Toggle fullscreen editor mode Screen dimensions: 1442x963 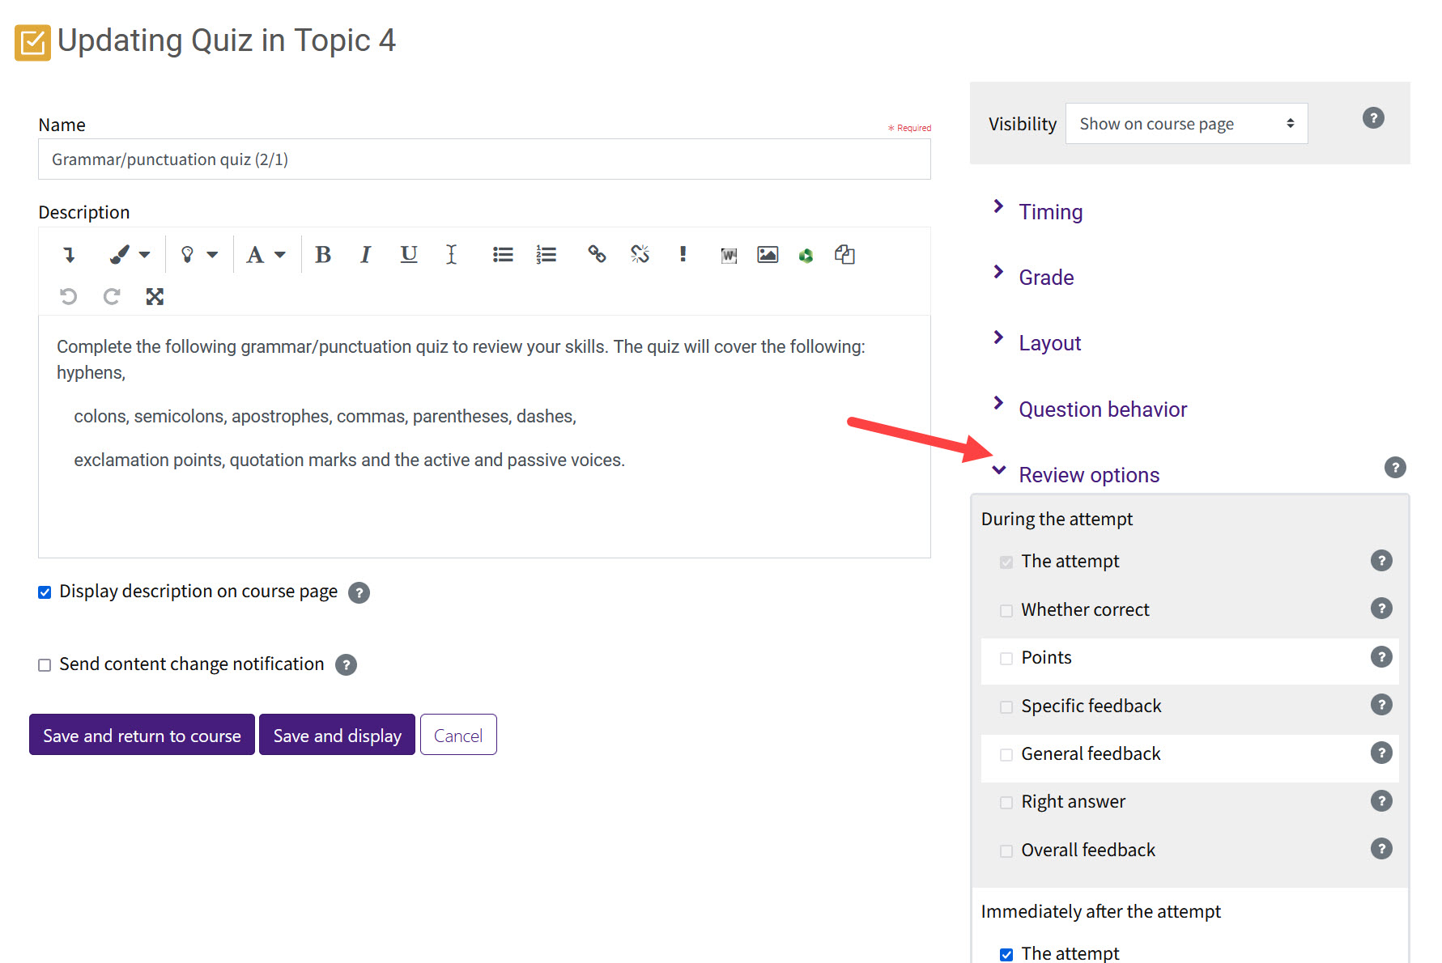pos(155,296)
